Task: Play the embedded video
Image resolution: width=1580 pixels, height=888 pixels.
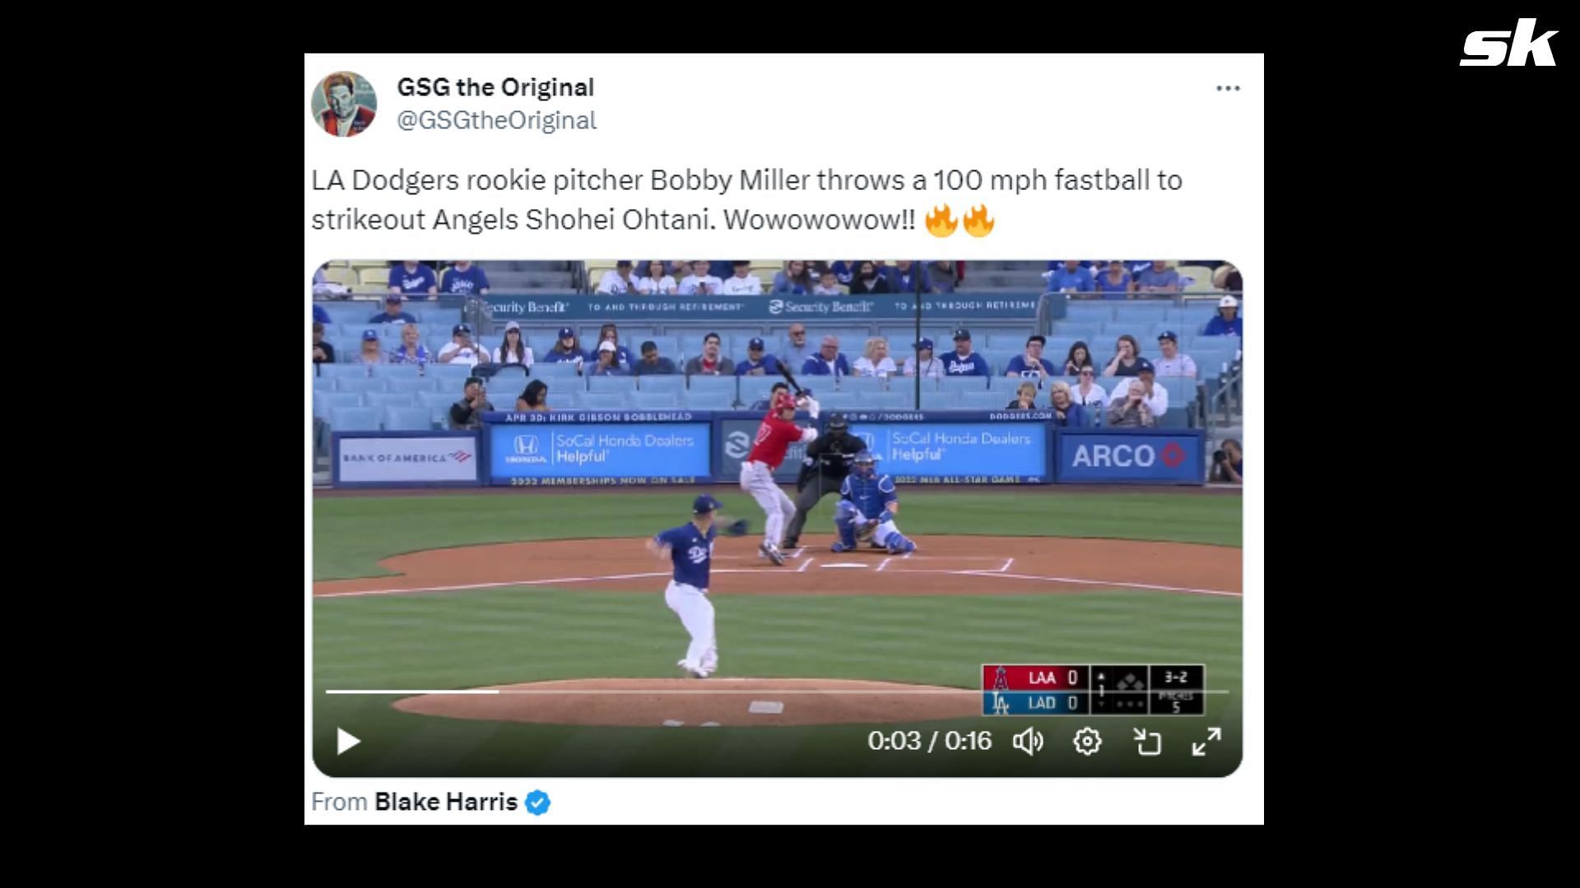Action: click(348, 742)
